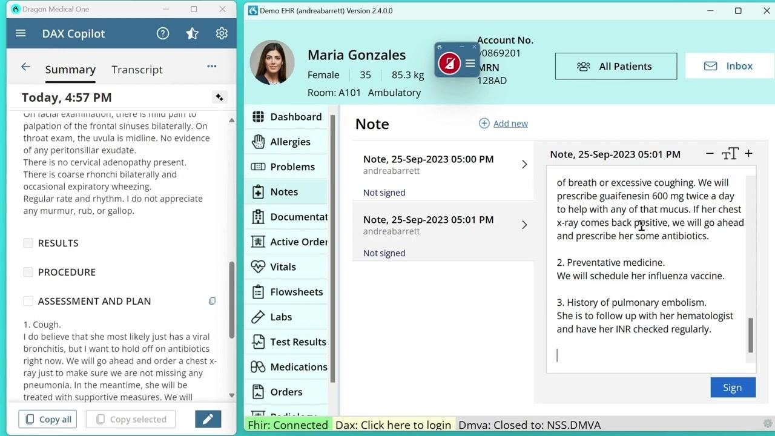The image size is (775, 436).
Task: Click the Add new note link
Action: [x=504, y=124]
